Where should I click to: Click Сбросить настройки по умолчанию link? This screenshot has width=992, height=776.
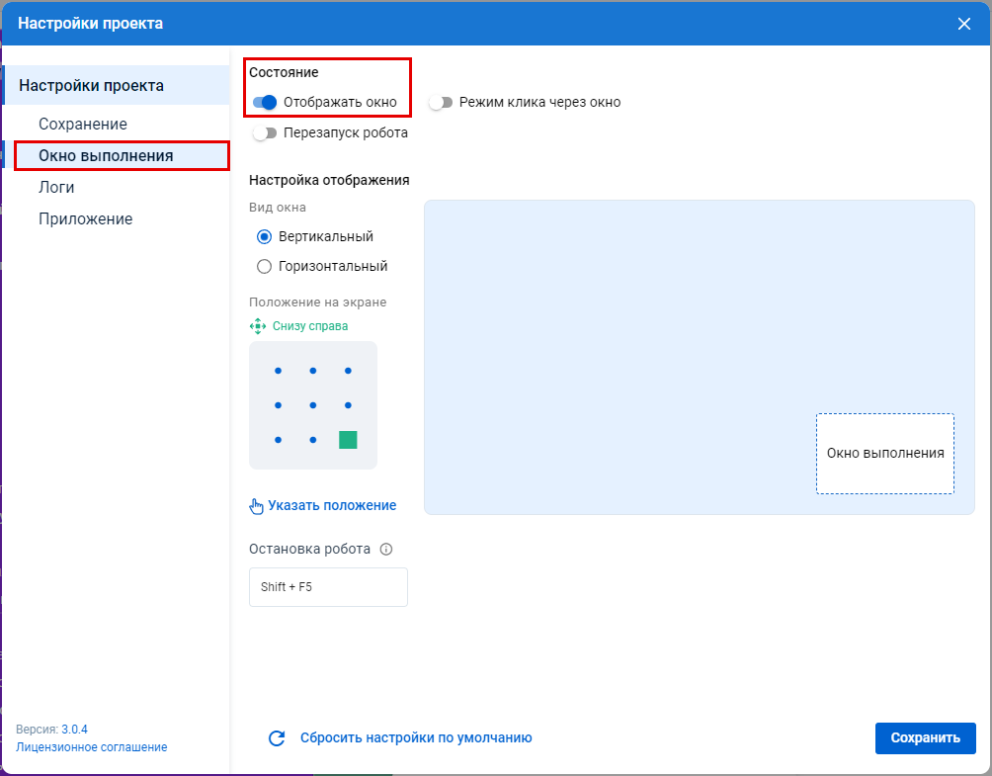(x=416, y=738)
